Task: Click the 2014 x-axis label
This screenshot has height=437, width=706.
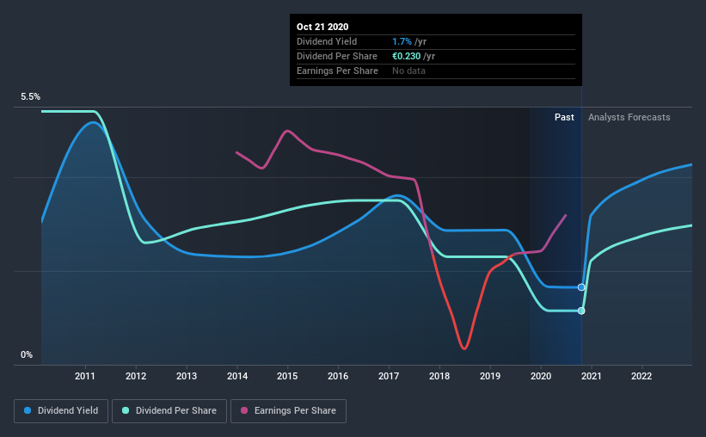Action: coord(237,376)
